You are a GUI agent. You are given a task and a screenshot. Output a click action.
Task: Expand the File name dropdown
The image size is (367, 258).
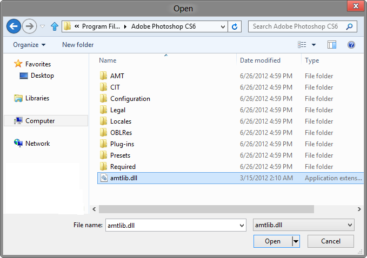[x=242, y=225]
